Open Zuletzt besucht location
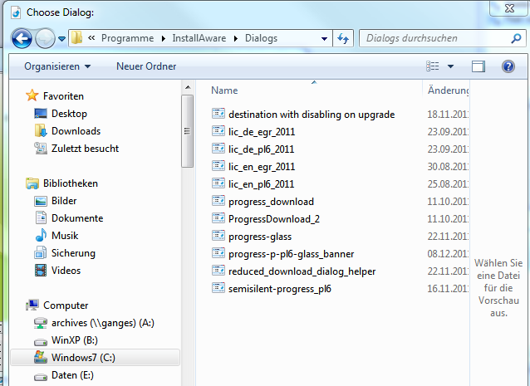 (x=85, y=149)
